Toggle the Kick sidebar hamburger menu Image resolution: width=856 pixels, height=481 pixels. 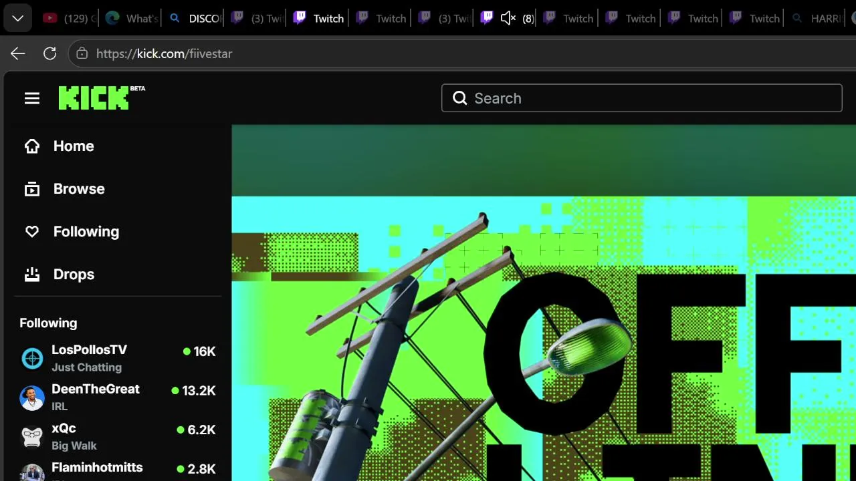pos(32,98)
